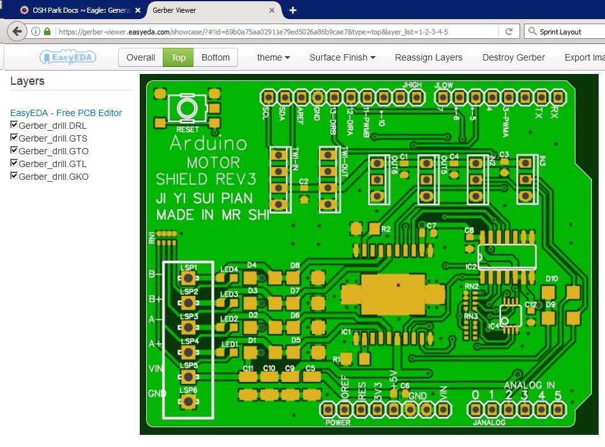Open EasyEDA - Free PCB Editor link

pyautogui.click(x=66, y=113)
